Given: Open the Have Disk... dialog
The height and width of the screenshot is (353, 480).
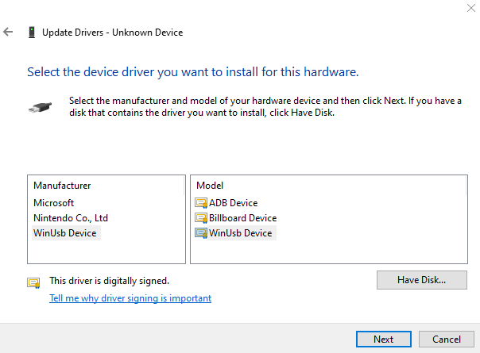Looking at the screenshot, I should [422, 280].
